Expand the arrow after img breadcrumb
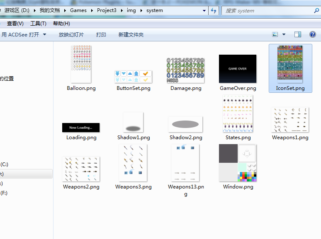 (141, 10)
